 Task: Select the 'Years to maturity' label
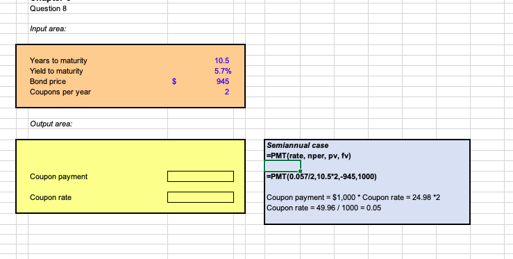58,60
